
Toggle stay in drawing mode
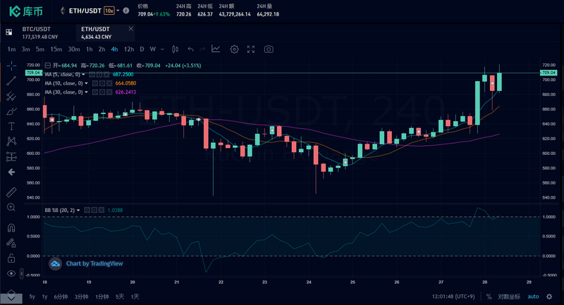(11, 243)
